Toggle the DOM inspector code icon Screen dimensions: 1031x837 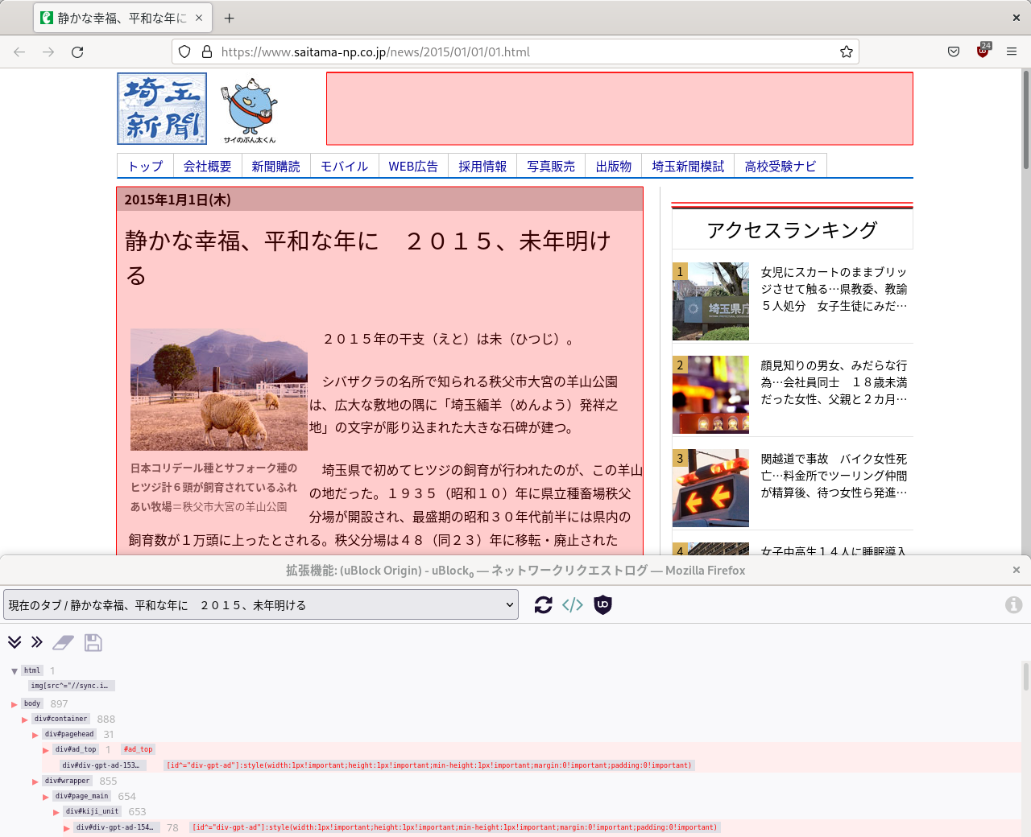point(573,605)
